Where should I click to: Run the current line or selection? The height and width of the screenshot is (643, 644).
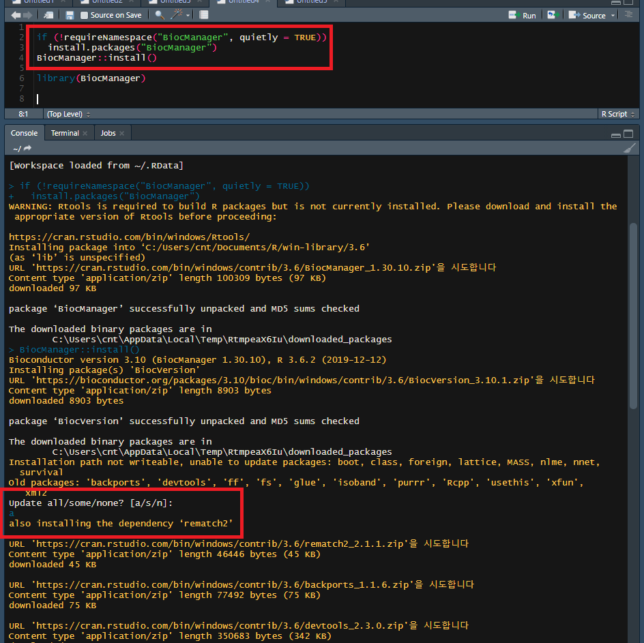pos(522,15)
